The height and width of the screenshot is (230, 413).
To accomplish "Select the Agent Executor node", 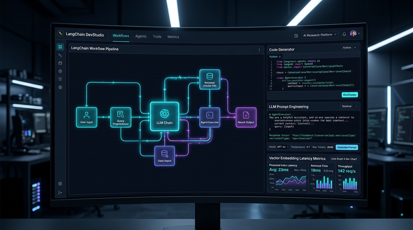I will click(210, 117).
